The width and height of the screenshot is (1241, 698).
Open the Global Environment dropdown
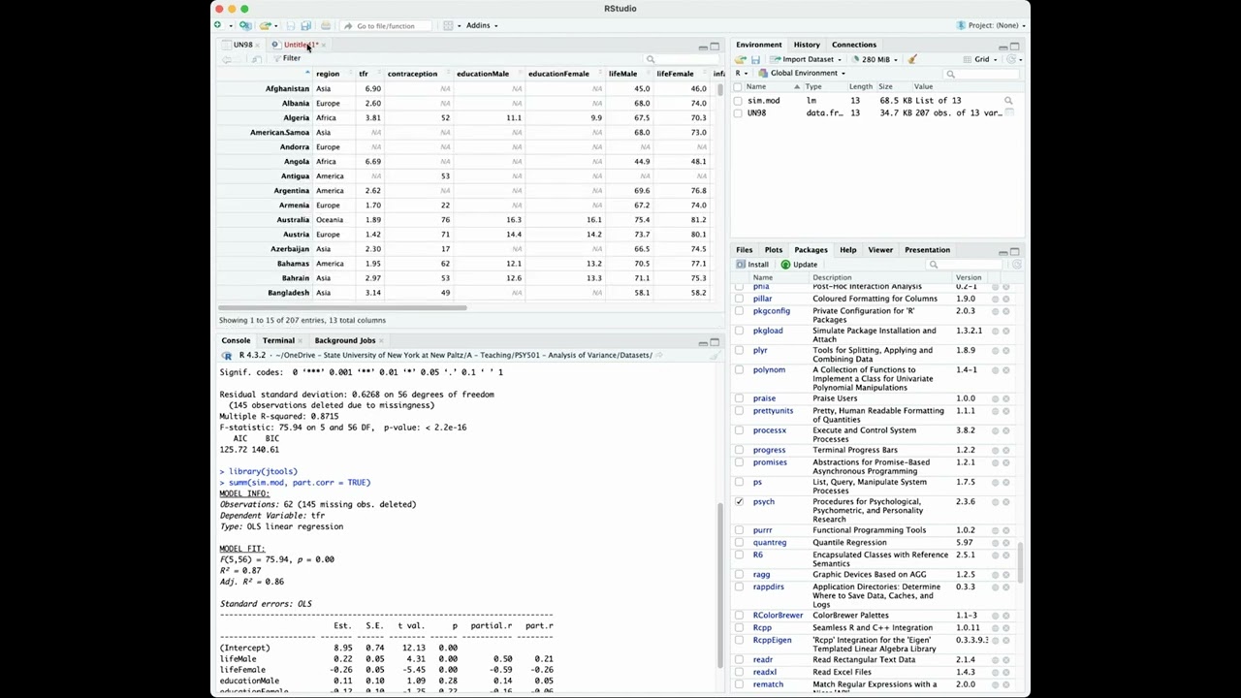point(801,74)
